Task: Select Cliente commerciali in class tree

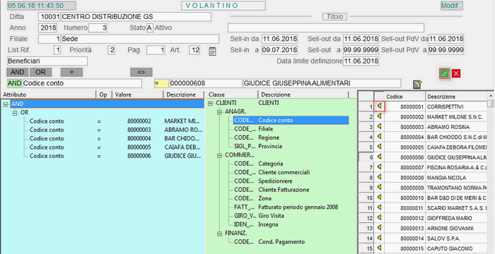Action: [x=284, y=172]
